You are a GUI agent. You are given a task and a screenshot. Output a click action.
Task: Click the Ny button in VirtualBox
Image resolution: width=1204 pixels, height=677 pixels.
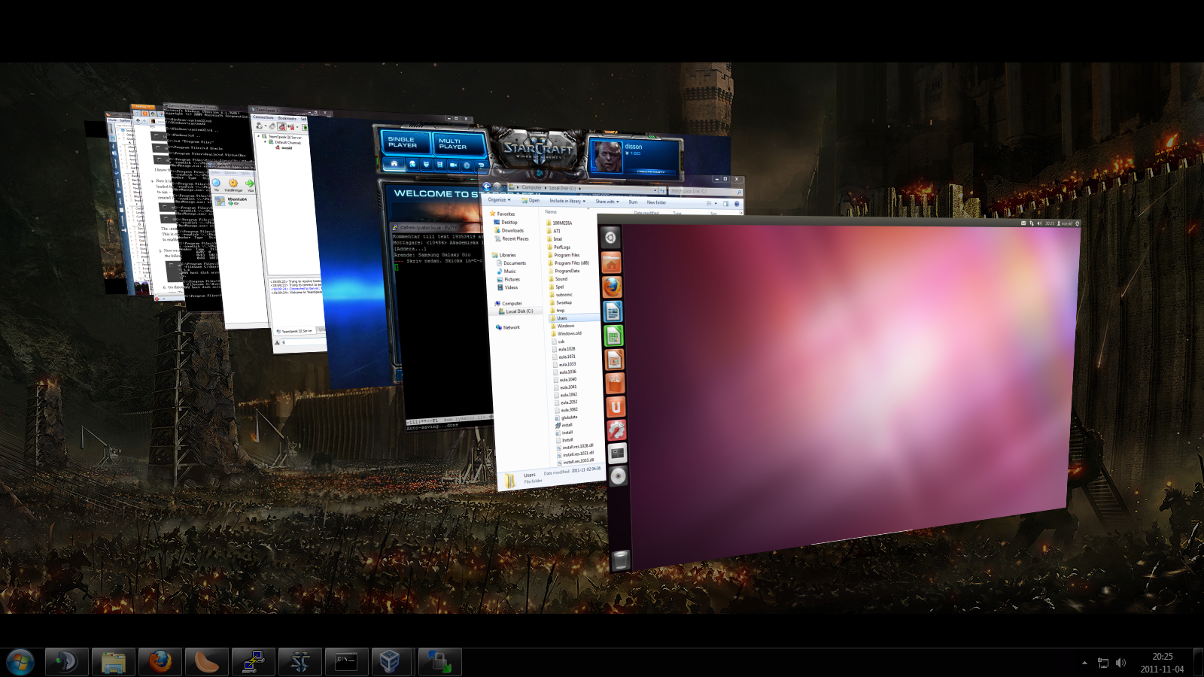[x=216, y=184]
